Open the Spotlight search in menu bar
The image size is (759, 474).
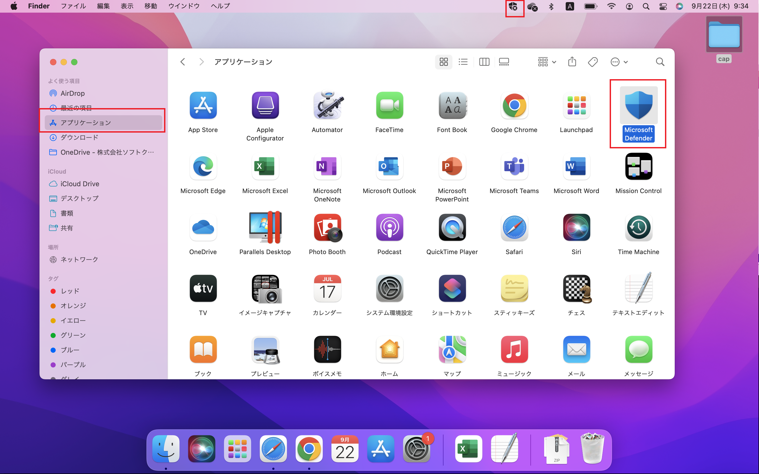point(646,6)
